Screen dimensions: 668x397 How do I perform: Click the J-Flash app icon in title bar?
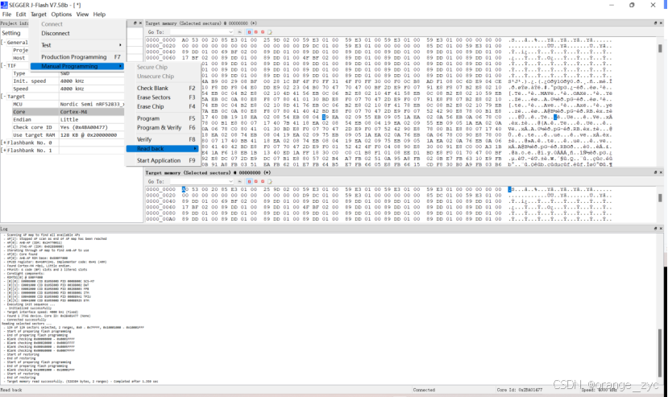(4, 5)
